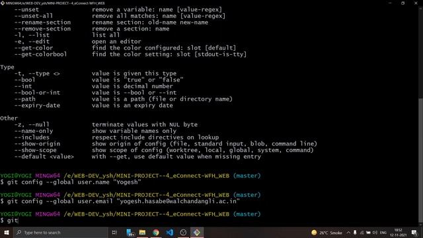Image resolution: width=423 pixels, height=238 pixels.
Task: Click the '--remove-section' option text
Action: tap(42, 28)
